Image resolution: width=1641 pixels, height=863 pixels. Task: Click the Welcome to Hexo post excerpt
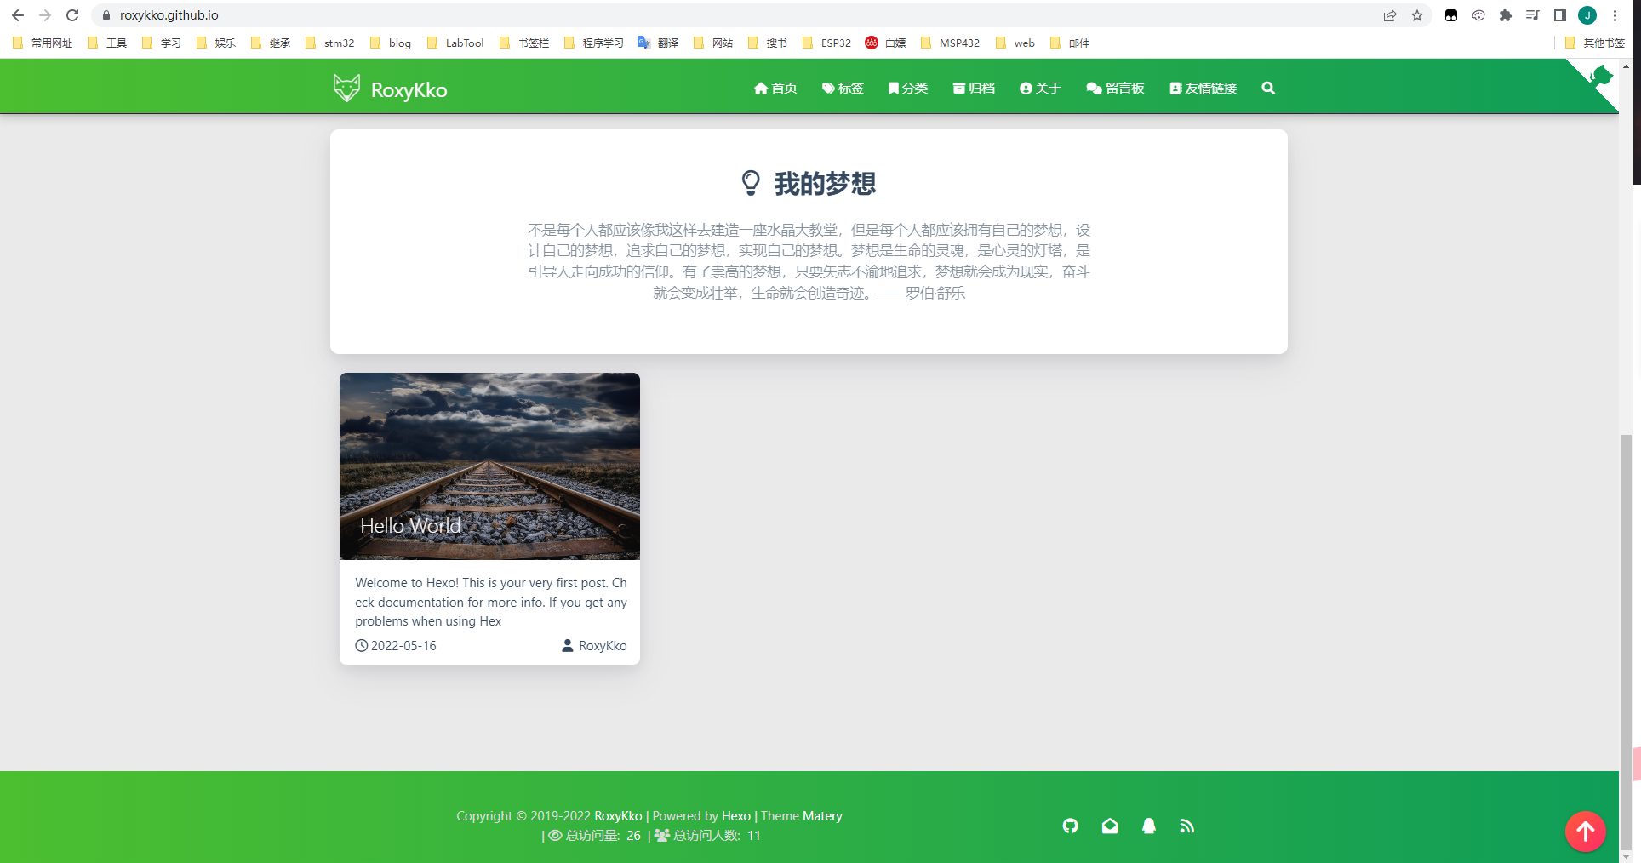[490, 602]
